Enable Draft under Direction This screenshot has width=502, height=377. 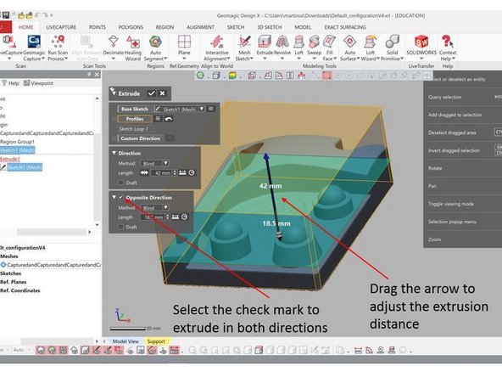coord(120,183)
